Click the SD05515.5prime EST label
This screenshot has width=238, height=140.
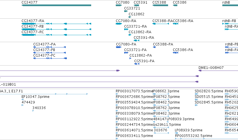[x=209, y=97]
